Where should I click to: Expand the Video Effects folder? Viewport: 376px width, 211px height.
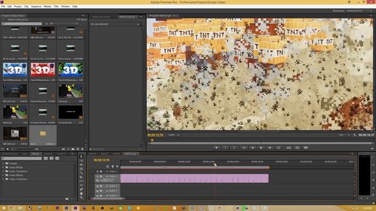coord(3,175)
